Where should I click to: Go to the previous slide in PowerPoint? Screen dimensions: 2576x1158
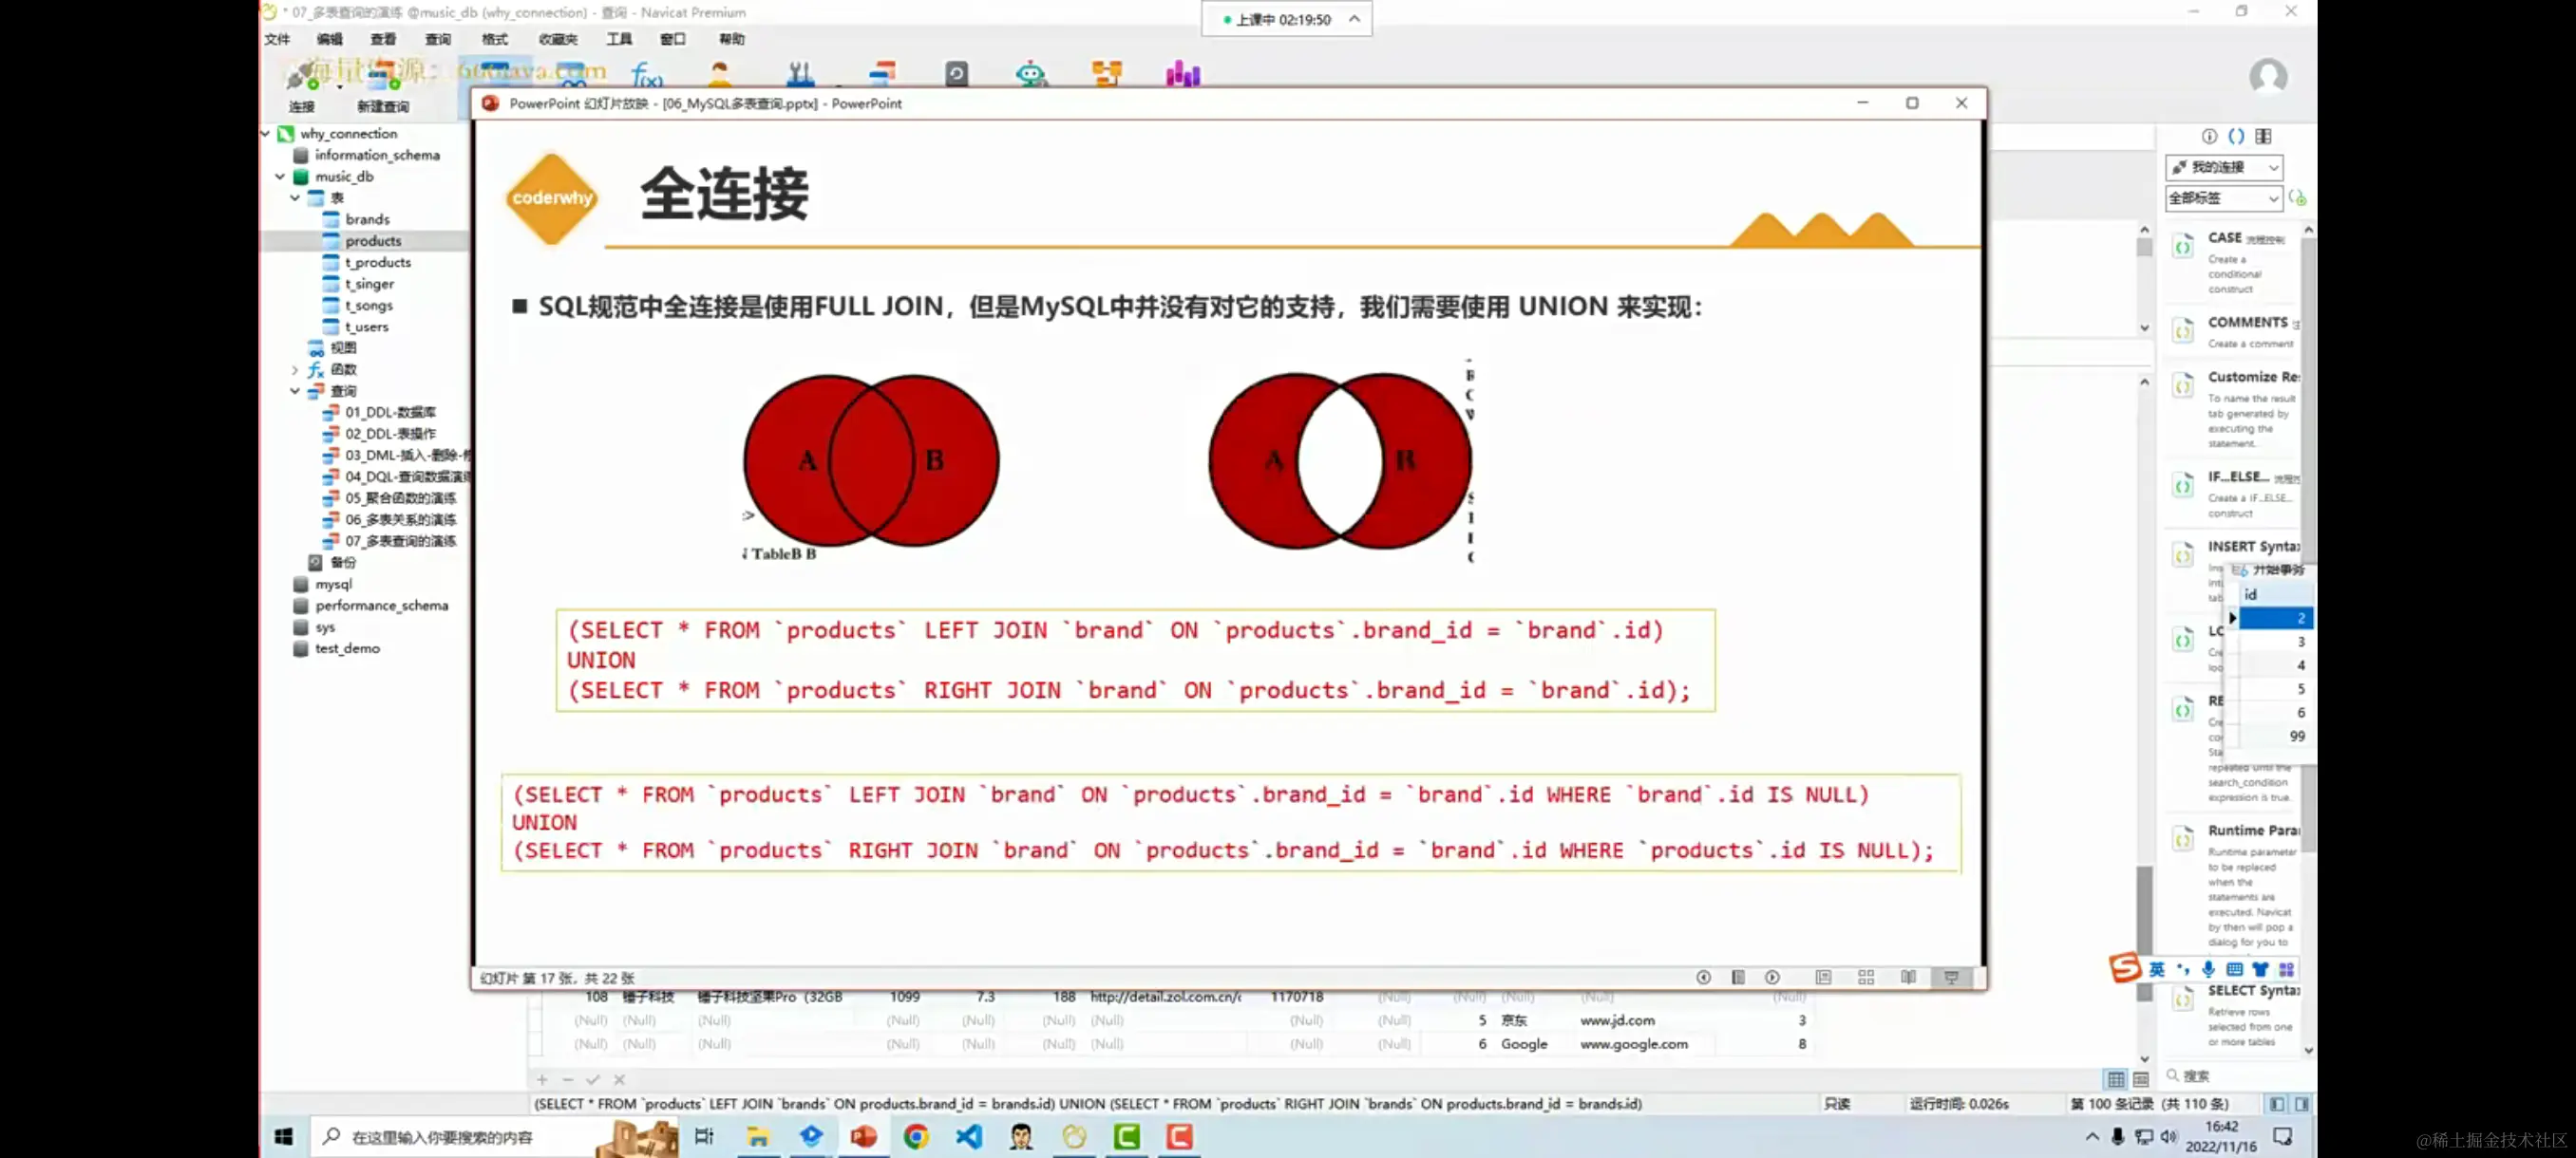click(x=1703, y=977)
